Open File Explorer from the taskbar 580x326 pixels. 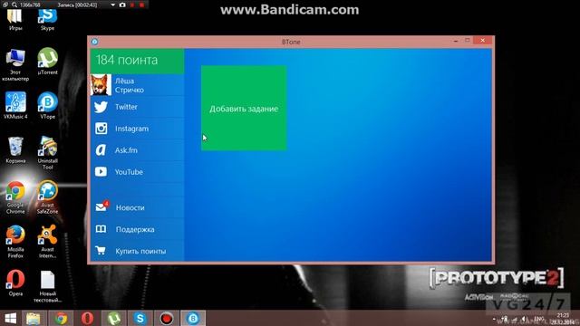pyautogui.click(x=34, y=318)
